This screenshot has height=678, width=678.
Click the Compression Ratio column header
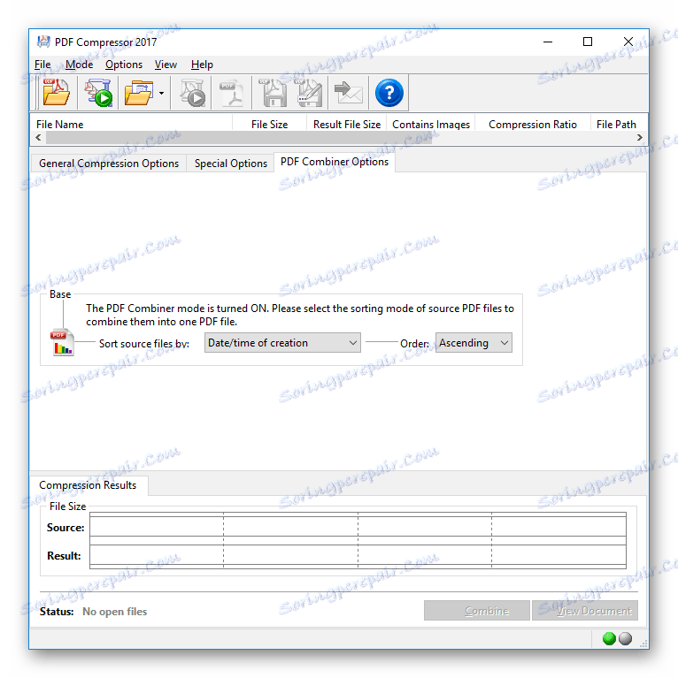533,124
